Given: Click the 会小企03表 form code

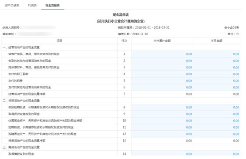Looking at the screenshot, I should 232,27.
